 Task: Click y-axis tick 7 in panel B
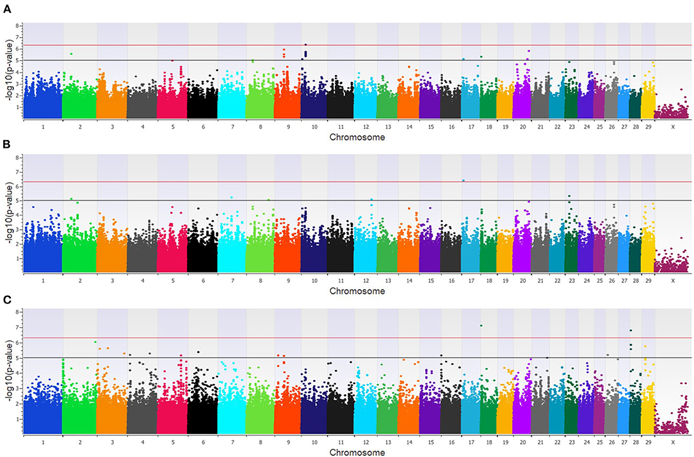pyautogui.click(x=18, y=172)
